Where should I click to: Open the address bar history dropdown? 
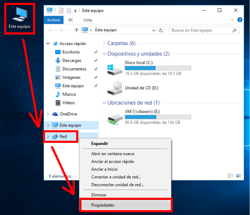[x=154, y=31]
